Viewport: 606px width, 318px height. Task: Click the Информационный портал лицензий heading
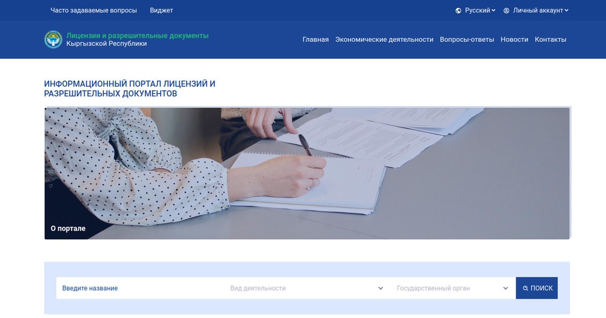[130, 88]
